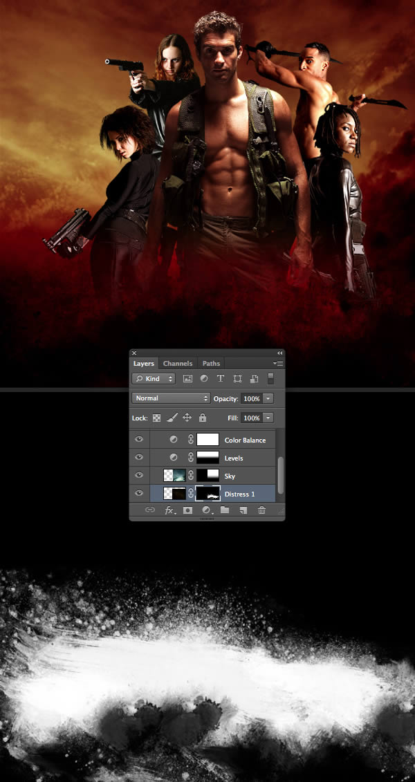The height and width of the screenshot is (782, 415).
Task: Lock position move-arrows icon
Action: point(187,418)
